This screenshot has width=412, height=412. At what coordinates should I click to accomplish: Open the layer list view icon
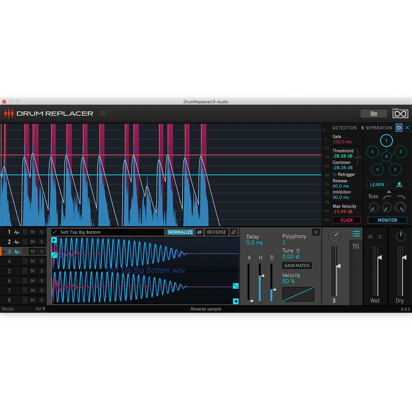click(x=356, y=234)
